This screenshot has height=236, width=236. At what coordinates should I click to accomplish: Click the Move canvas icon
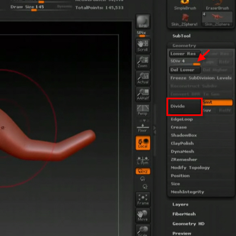click(x=143, y=216)
